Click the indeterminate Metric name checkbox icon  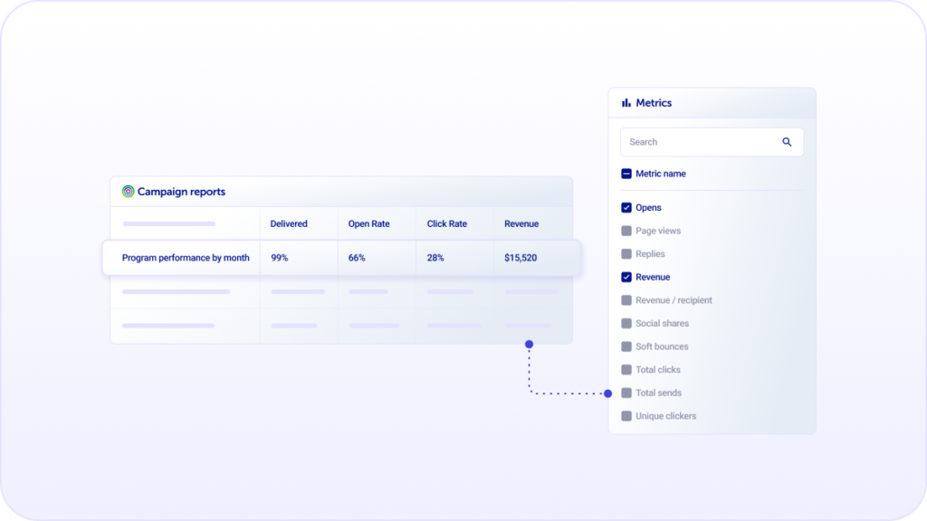pos(626,173)
